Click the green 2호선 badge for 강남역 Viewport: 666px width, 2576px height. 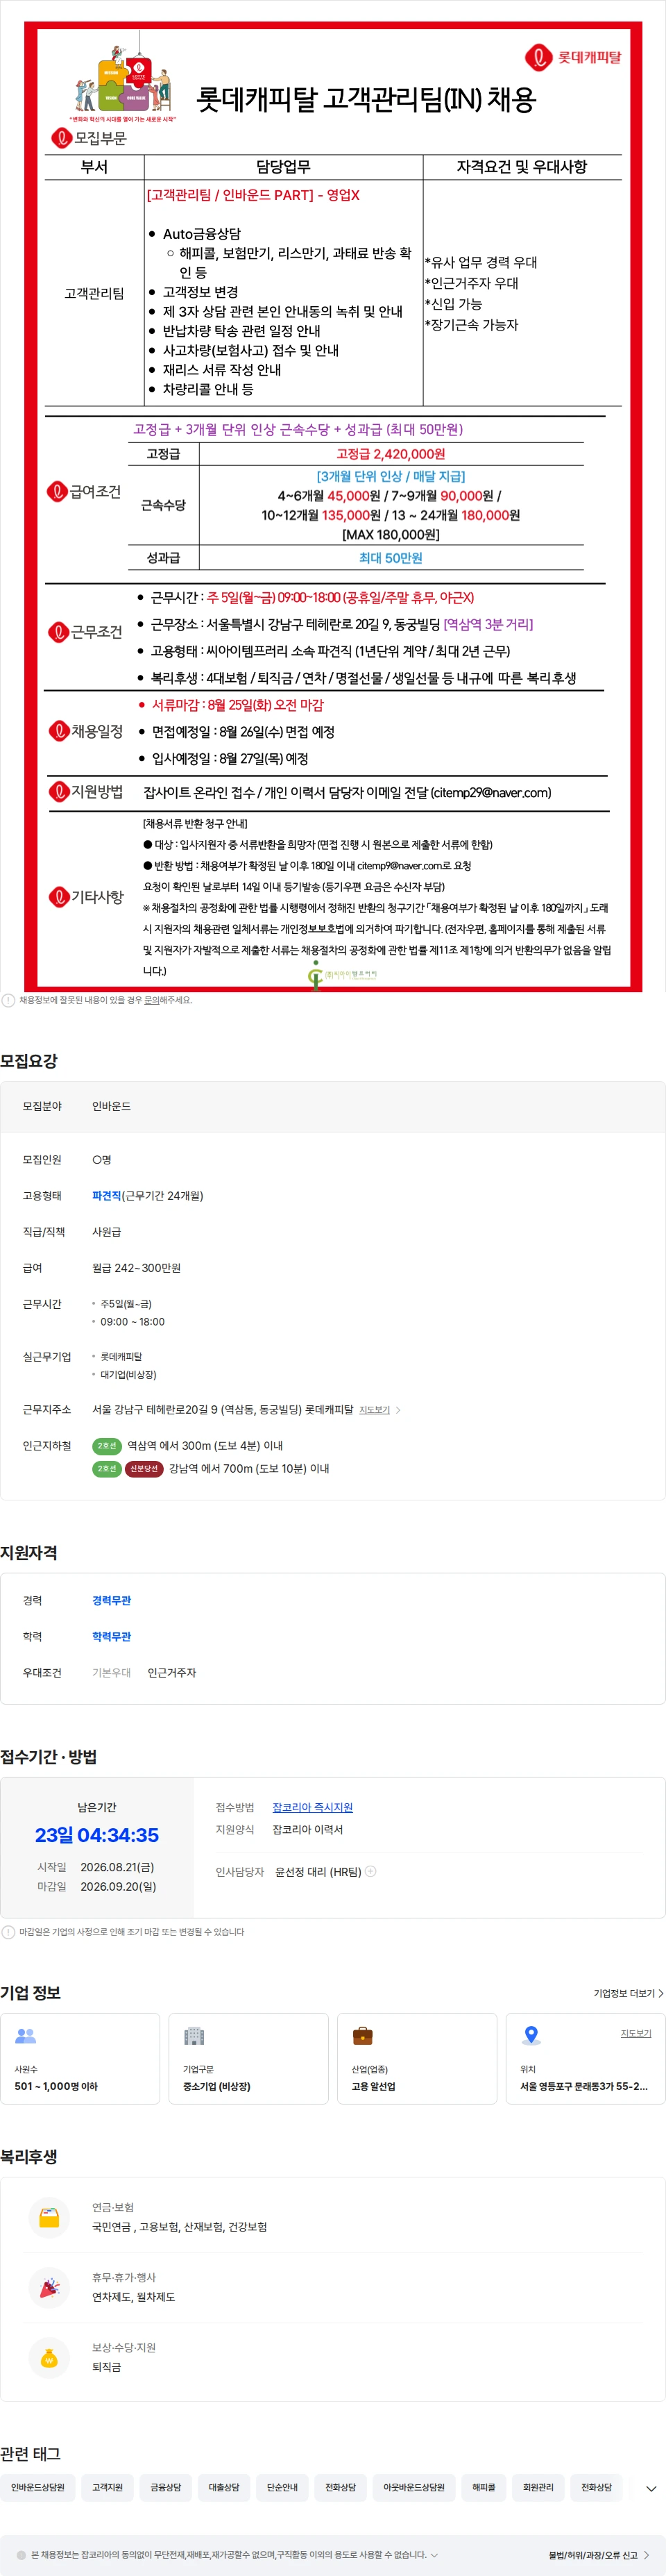point(107,1469)
